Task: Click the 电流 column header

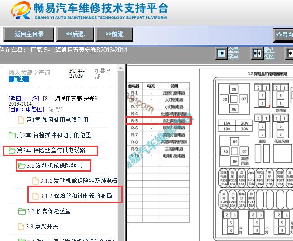Action: (151, 86)
